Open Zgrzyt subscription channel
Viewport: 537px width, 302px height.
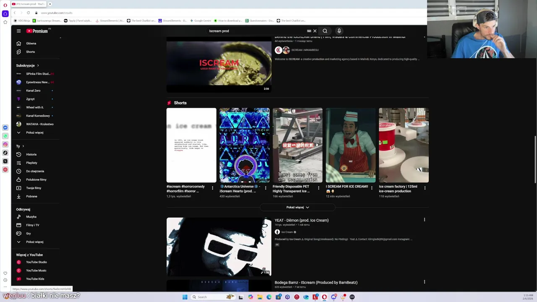coord(30,99)
